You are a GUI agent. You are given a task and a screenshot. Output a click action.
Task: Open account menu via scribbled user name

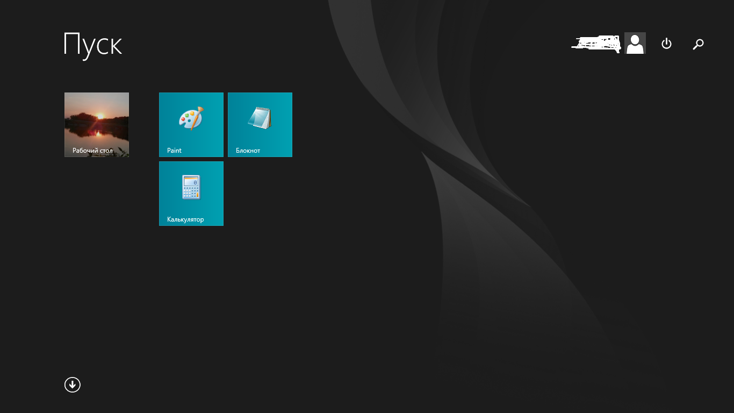(x=595, y=44)
